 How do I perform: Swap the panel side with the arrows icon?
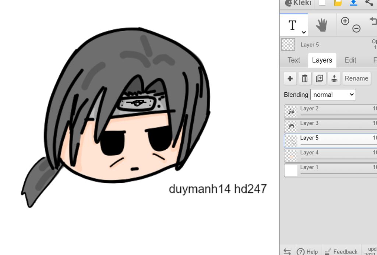[x=287, y=252]
